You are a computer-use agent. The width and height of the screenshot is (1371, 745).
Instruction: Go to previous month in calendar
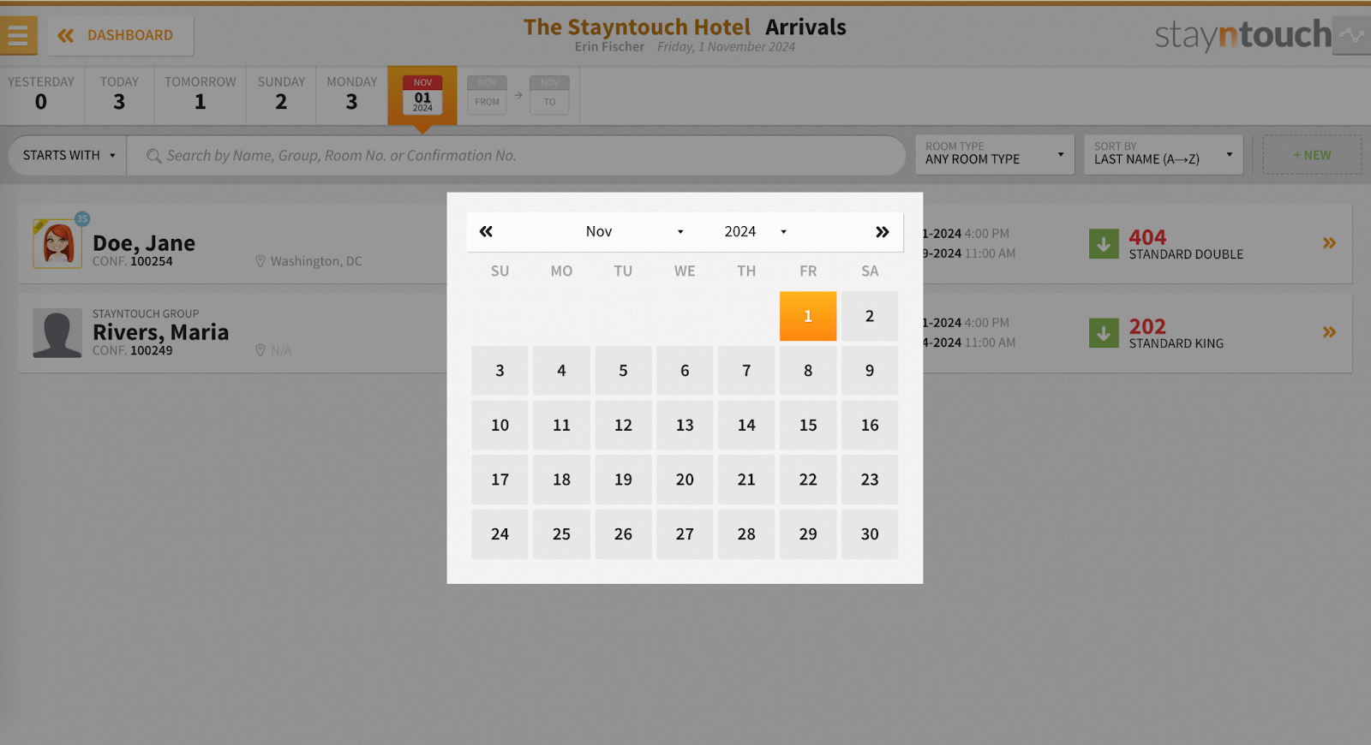(486, 231)
